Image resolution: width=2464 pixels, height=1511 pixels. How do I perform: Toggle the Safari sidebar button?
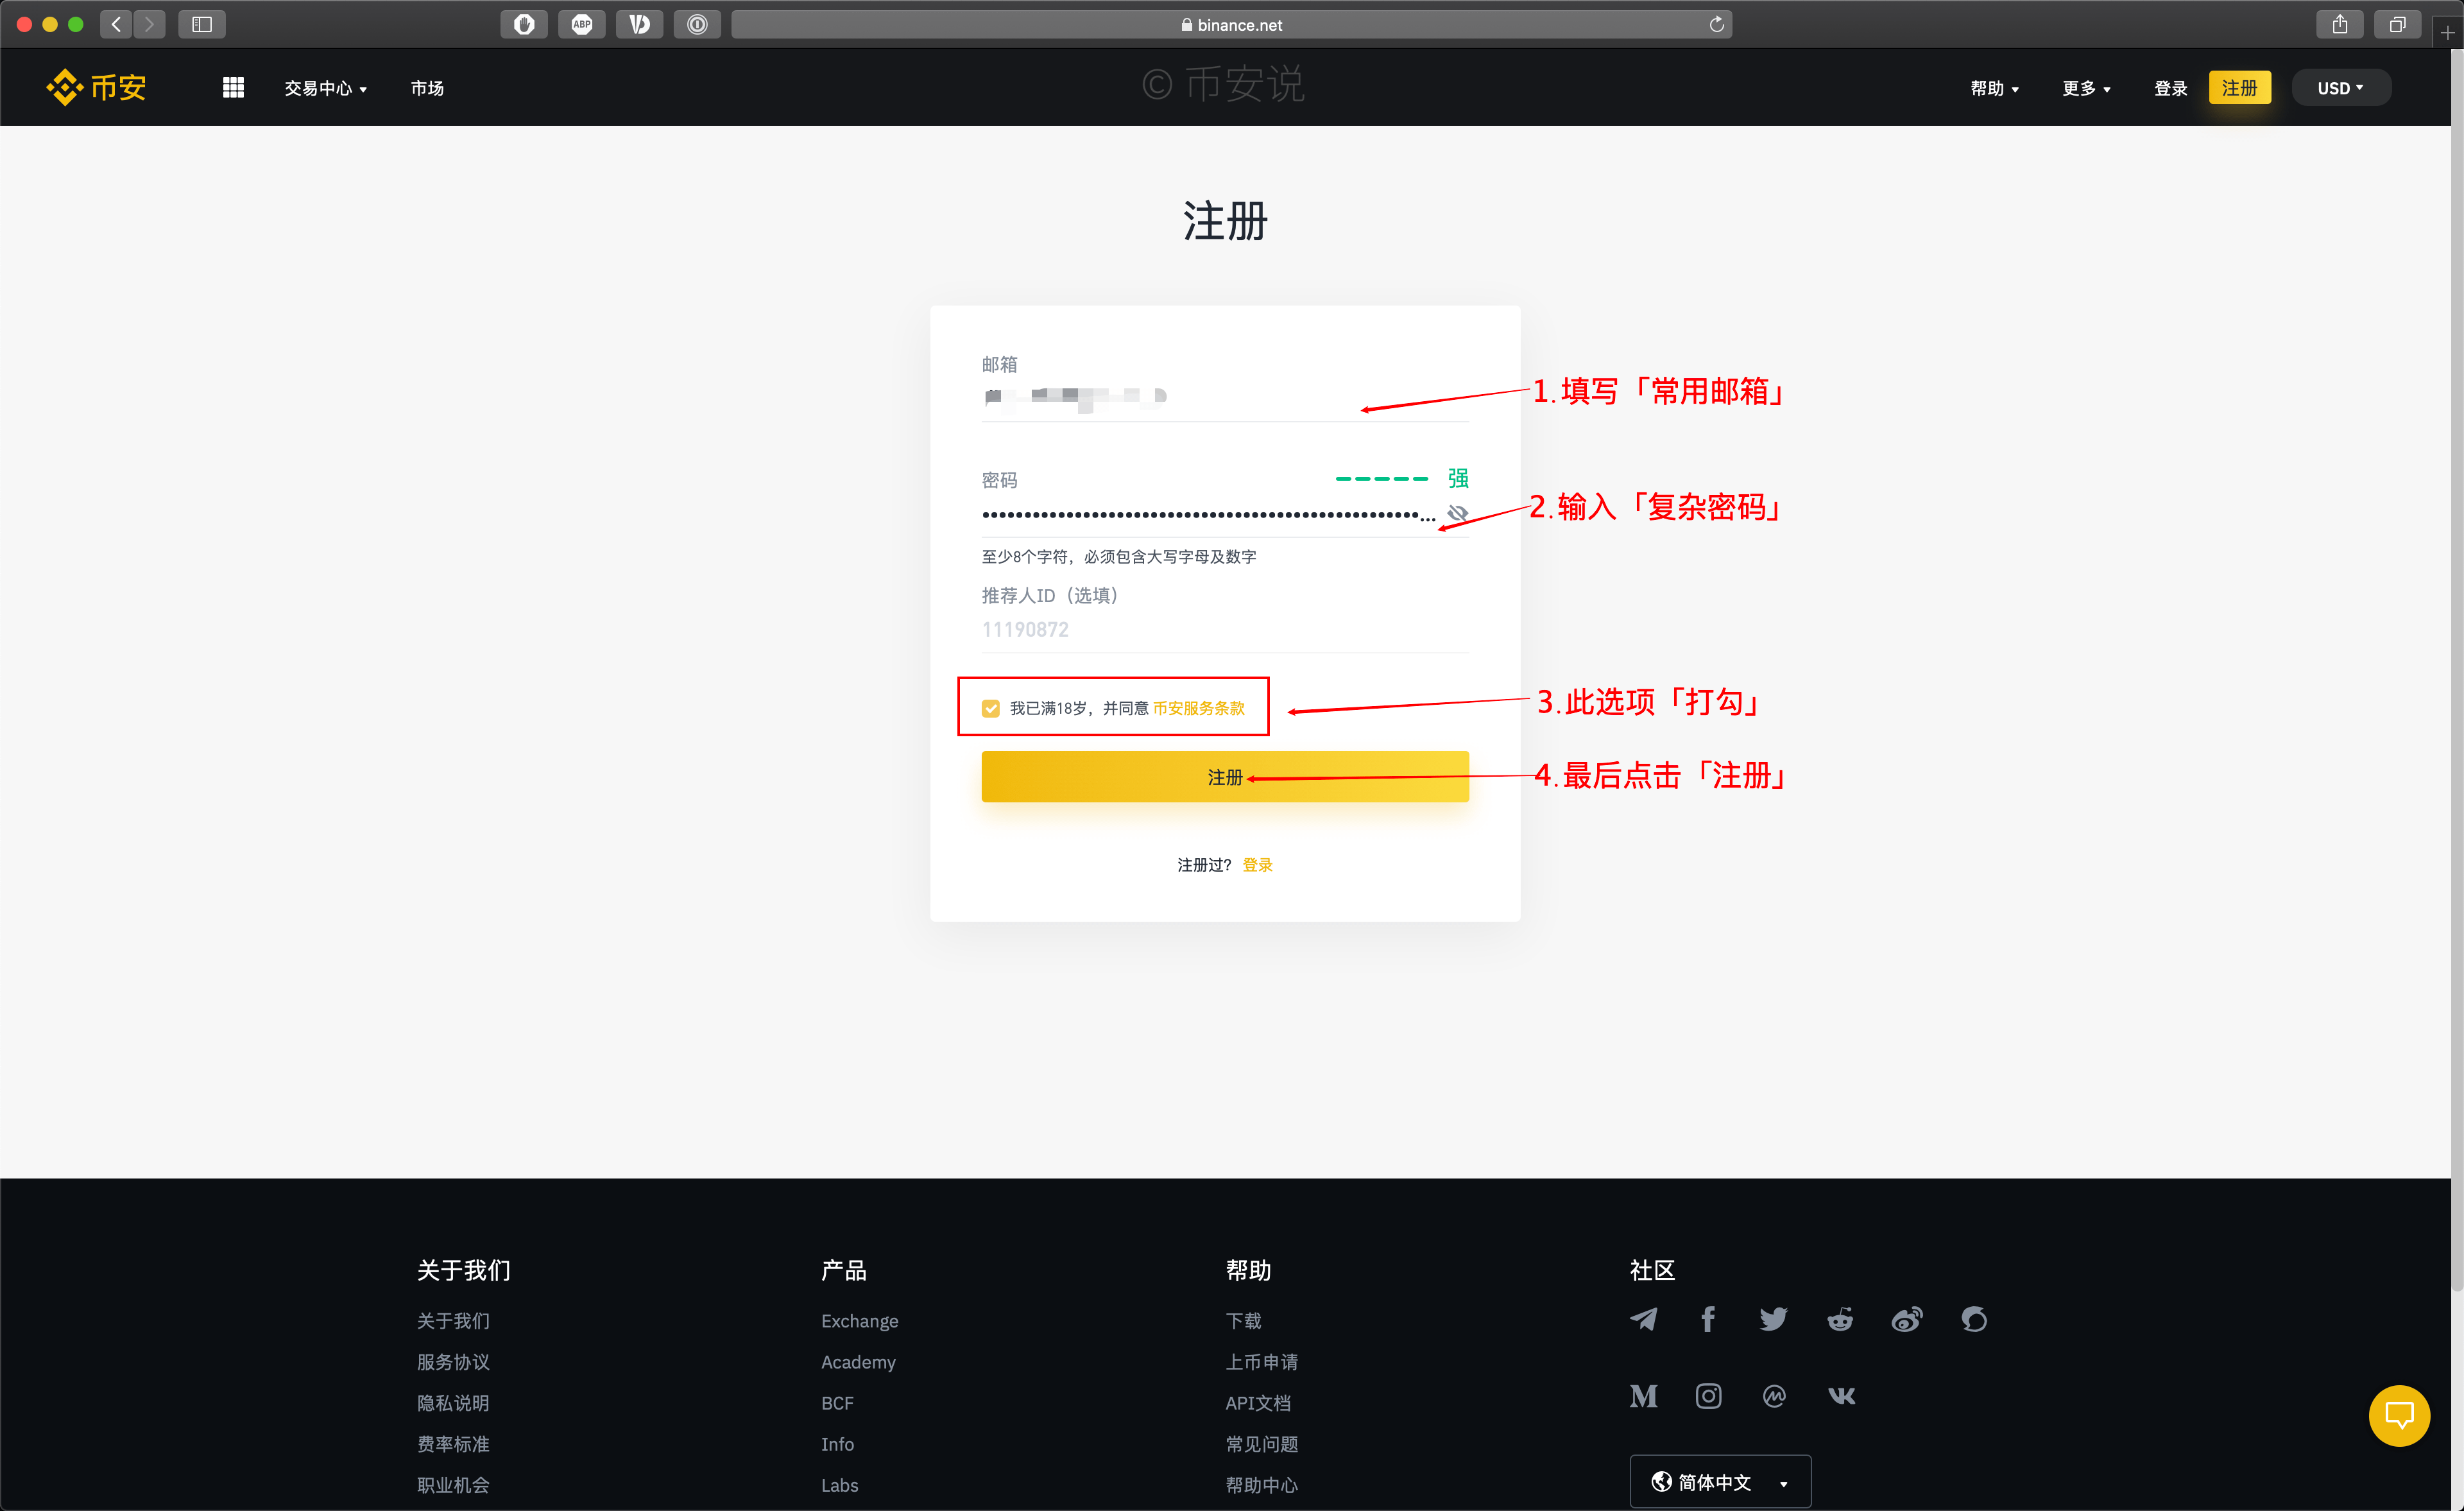point(202,24)
